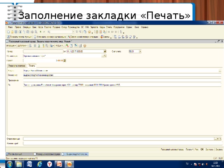
Task: Open the Операции menu
Action: (x=27, y=27)
